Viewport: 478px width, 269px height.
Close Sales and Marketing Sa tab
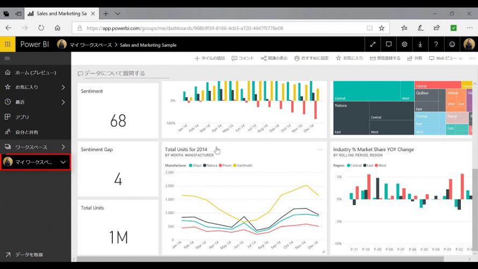(93, 14)
